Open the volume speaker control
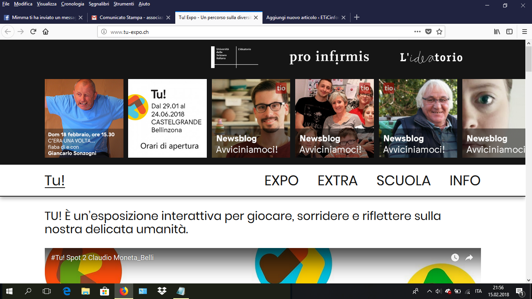This screenshot has height=299, width=532. [439, 291]
